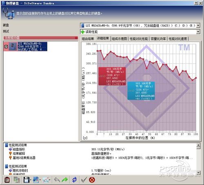Click the stethoscope computer icon in header
Image resolution: width=204 pixels, height=185 pixels.
tap(9, 13)
